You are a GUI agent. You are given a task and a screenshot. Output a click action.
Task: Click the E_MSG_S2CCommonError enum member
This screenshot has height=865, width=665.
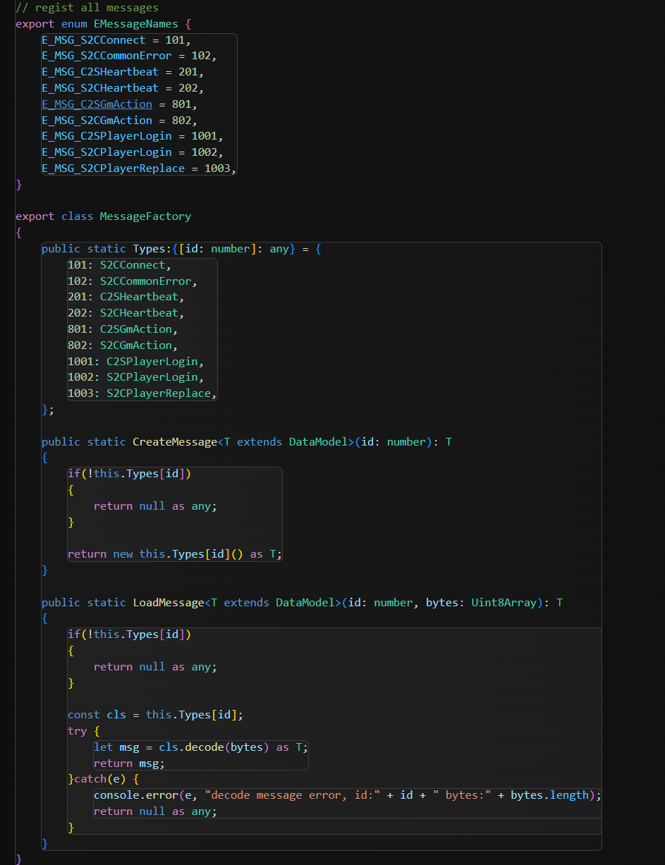106,56
